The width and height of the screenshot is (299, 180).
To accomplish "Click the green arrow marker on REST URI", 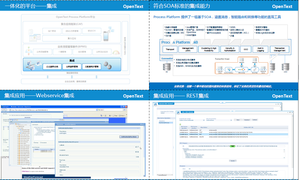I will [x=232, y=146].
